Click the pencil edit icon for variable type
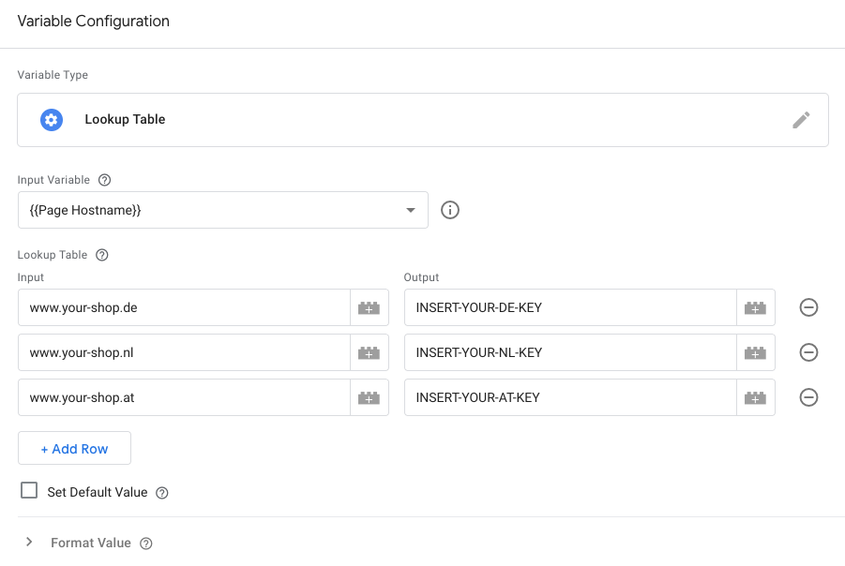Screen dimensions: 845x566 (801, 120)
